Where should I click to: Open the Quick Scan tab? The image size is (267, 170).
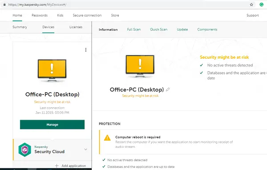159,29
